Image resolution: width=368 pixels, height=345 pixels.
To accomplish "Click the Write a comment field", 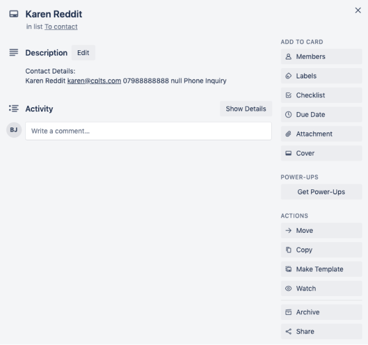I will click(x=148, y=131).
